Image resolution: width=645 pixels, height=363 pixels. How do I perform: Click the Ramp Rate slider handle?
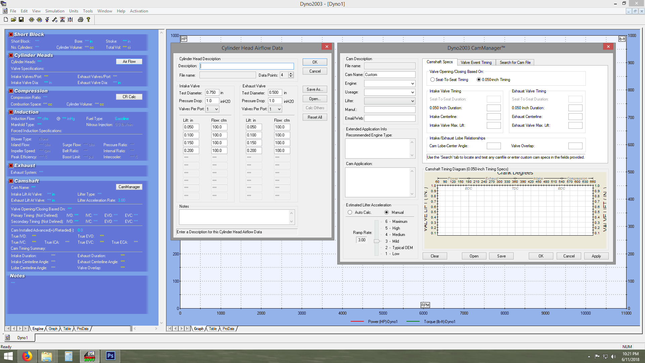coord(377,241)
